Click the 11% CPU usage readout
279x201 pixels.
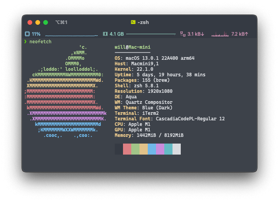coord(36,34)
